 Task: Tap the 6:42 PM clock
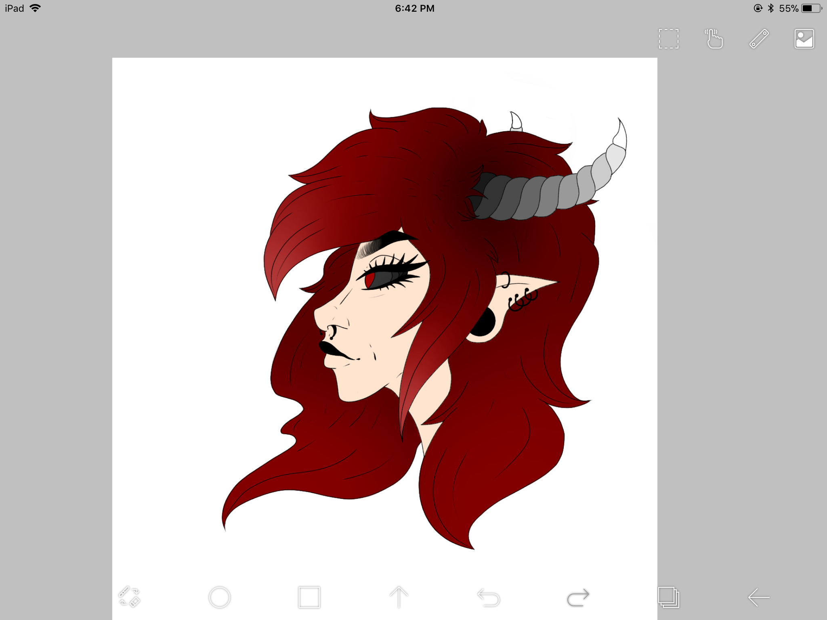(415, 8)
